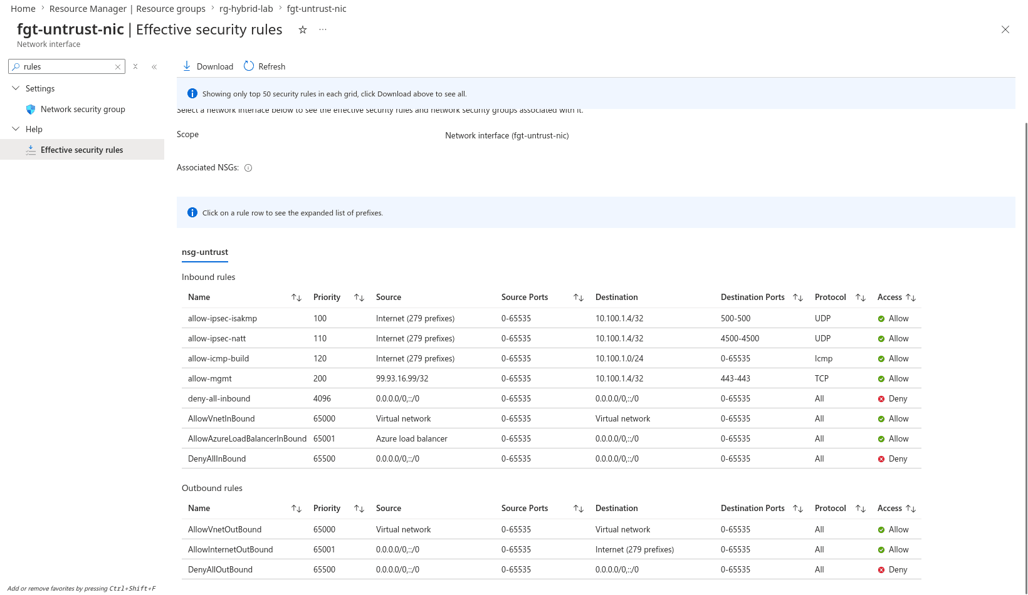Select the AllowAzureLoadBalancerInBound rule row
Screen dimensions: 1028x595
pyautogui.click(x=552, y=438)
